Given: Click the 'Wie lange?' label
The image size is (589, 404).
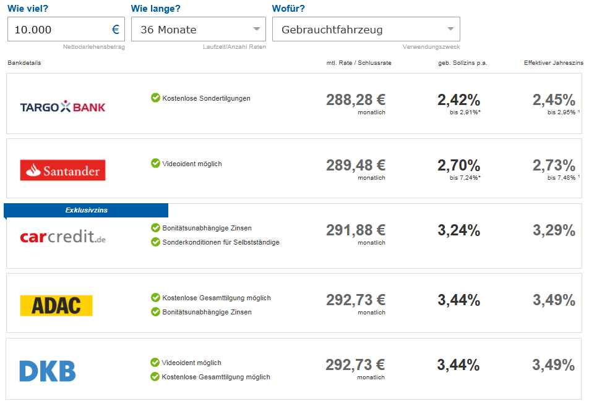Looking at the screenshot, I should [155, 8].
